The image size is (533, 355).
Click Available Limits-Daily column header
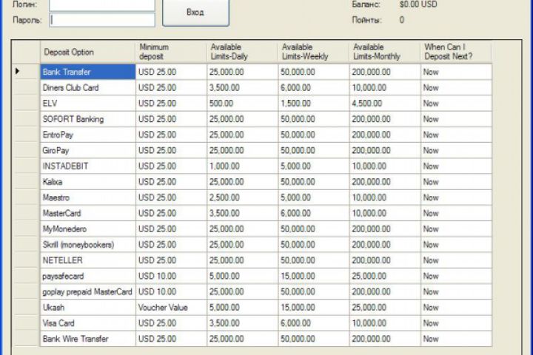pos(242,52)
